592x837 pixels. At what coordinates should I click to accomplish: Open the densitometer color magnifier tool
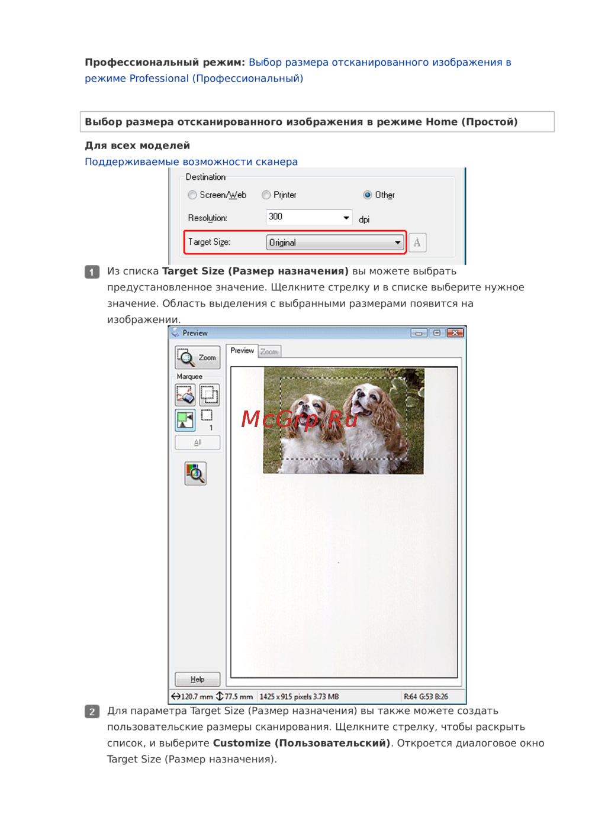195,474
